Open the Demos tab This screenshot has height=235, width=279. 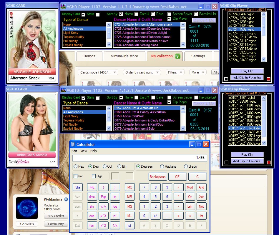click(89, 56)
